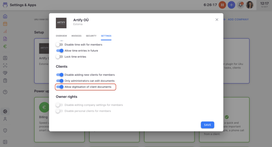
Task: Click the 12:17 clock display
Action: 264,3
